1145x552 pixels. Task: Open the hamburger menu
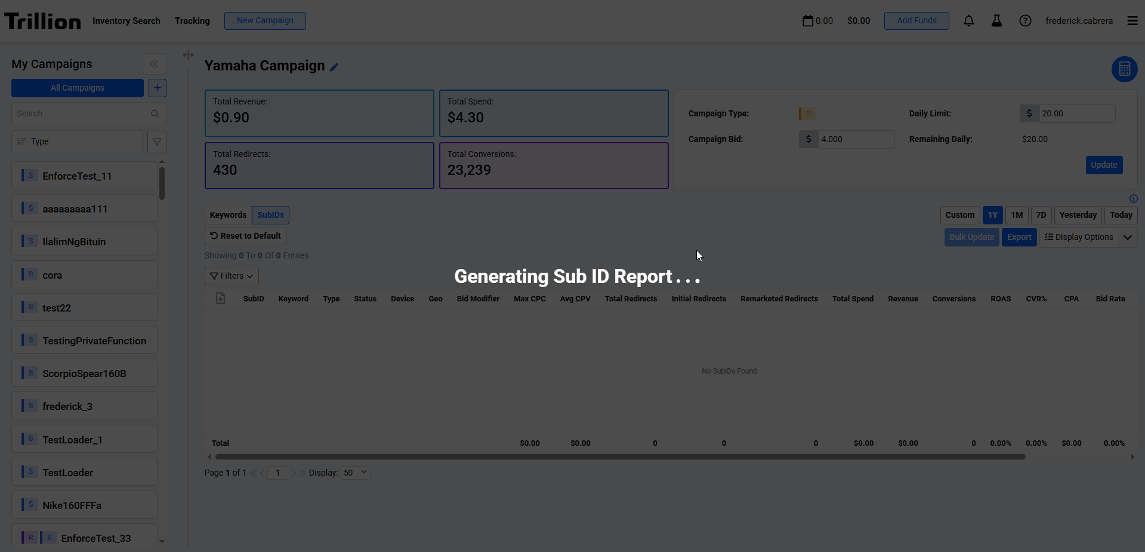click(x=1132, y=21)
